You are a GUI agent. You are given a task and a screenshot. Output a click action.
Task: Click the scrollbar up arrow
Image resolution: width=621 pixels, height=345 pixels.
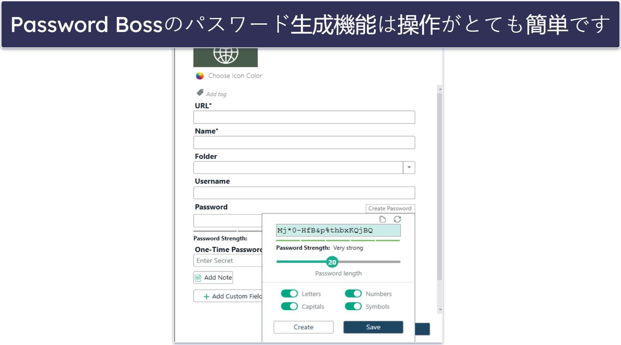(x=440, y=89)
